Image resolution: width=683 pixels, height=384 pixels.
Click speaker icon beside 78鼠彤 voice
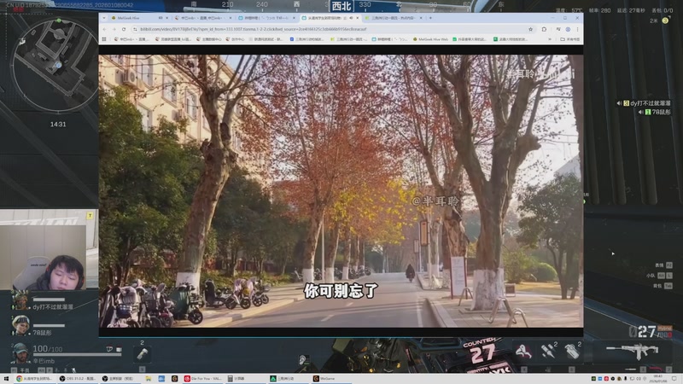[x=641, y=113]
